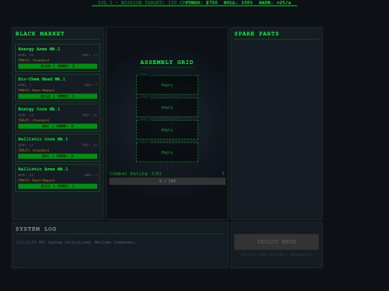Buy Bio-Chem Head Mk.1 with its price bar
The image size is (389, 291).
pyautogui.click(x=58, y=96)
